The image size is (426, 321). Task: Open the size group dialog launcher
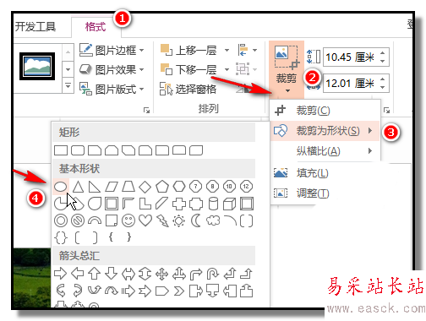click(x=386, y=110)
